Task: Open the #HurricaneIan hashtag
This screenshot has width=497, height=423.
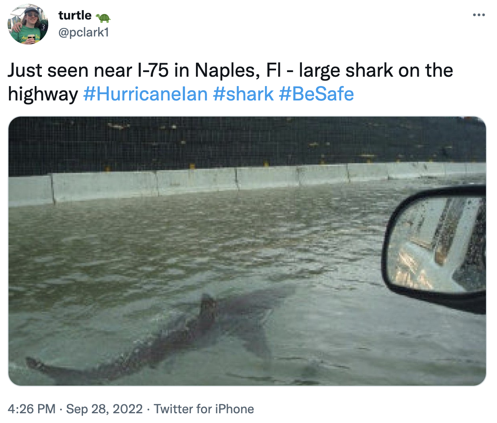Action: (145, 94)
